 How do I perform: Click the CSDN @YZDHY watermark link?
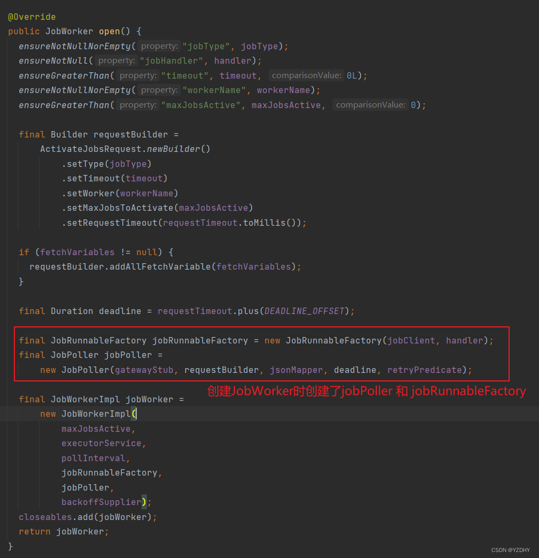pyautogui.click(x=510, y=549)
